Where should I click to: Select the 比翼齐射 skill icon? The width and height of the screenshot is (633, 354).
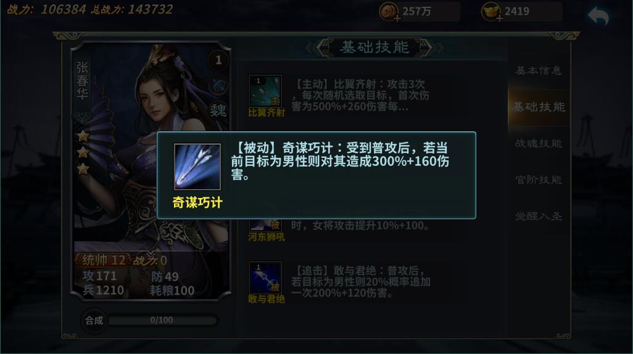265,91
